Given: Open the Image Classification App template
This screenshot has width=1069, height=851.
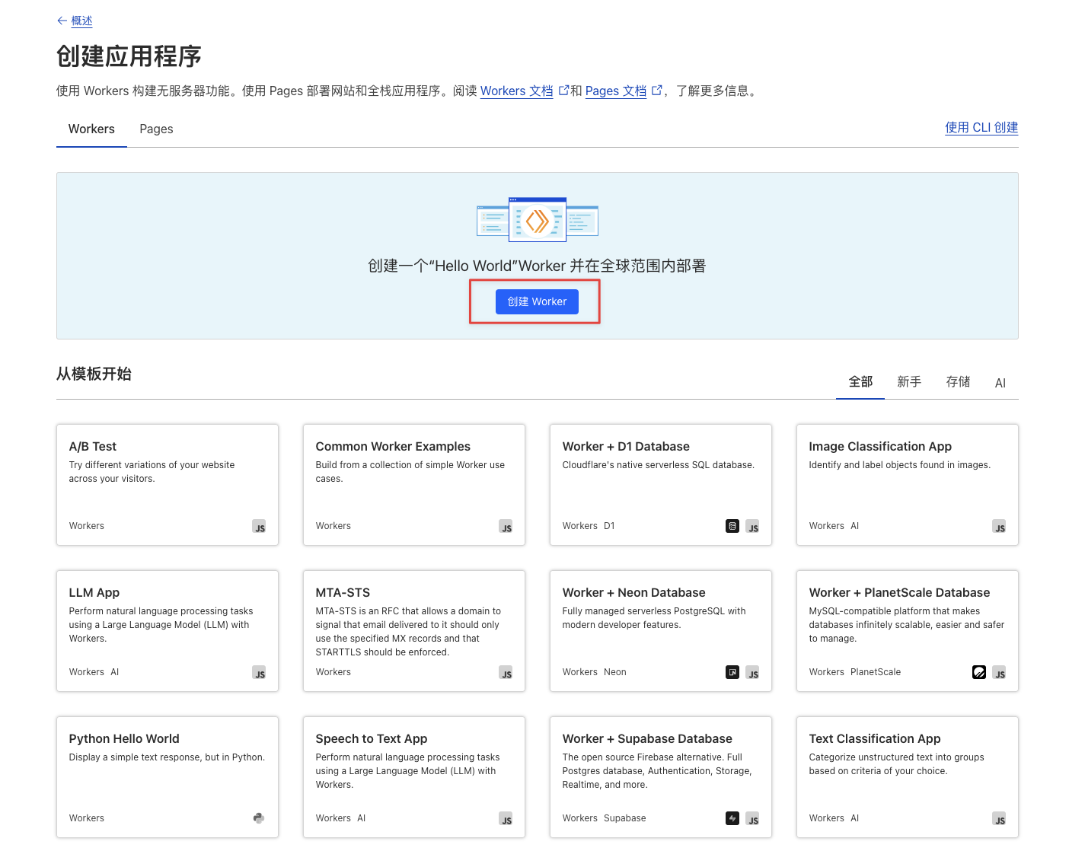Looking at the screenshot, I should [x=908, y=484].
